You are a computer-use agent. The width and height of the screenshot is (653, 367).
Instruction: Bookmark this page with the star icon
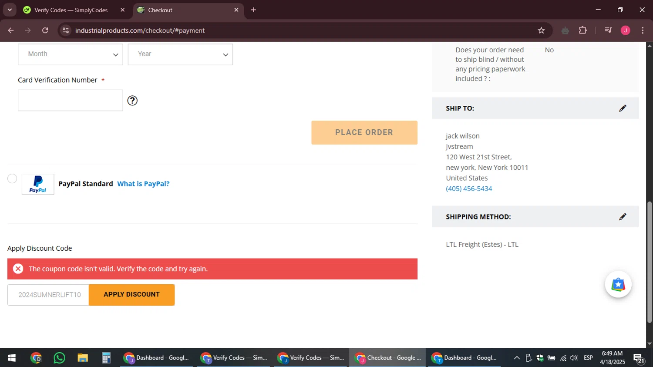click(x=541, y=30)
